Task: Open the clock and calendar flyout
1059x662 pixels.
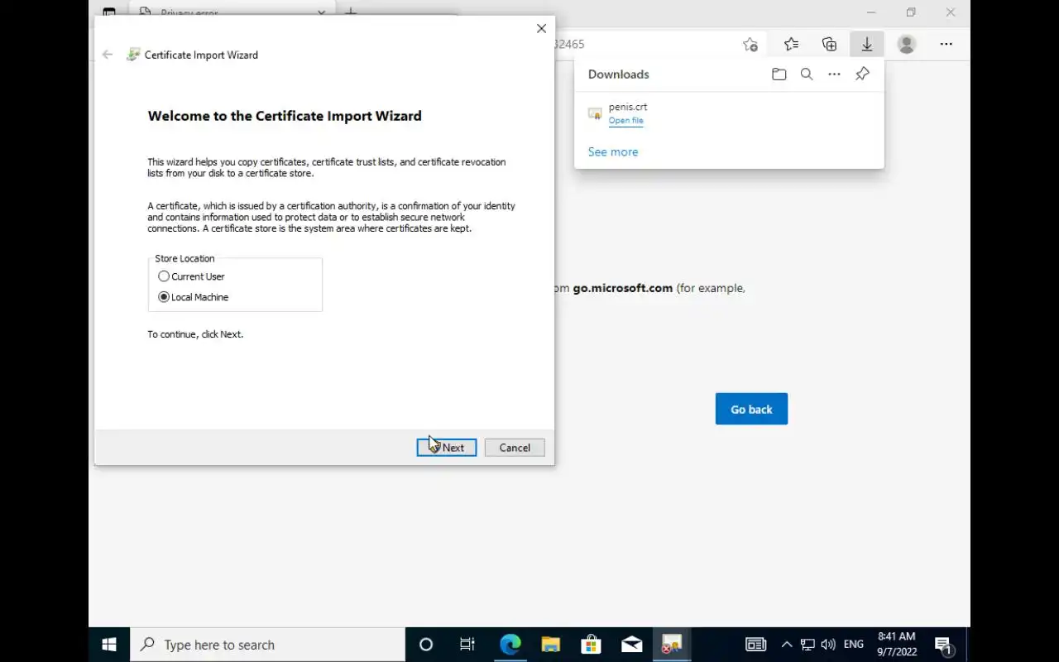Action: pos(897,645)
